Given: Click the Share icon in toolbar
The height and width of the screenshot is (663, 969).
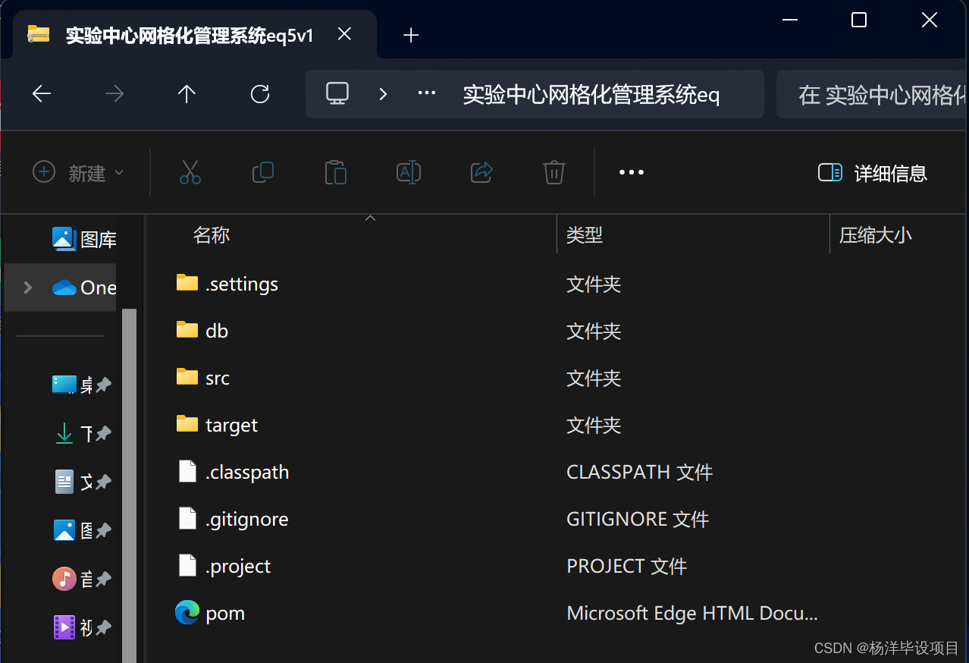Looking at the screenshot, I should click(x=482, y=172).
